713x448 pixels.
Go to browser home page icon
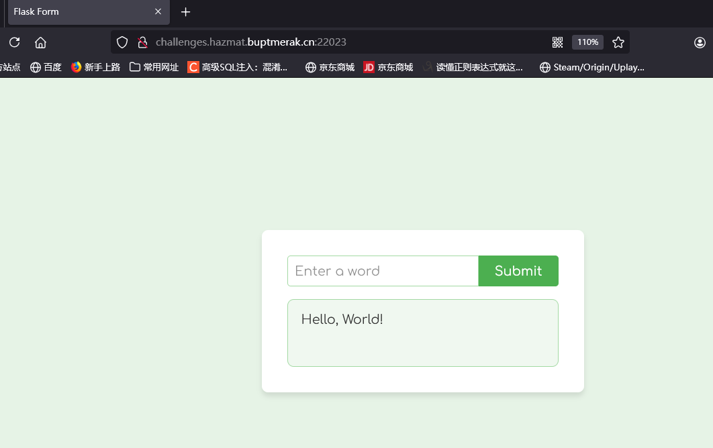tap(40, 42)
